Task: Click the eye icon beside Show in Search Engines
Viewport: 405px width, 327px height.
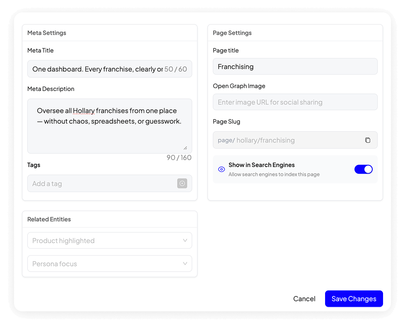Action: (x=222, y=169)
